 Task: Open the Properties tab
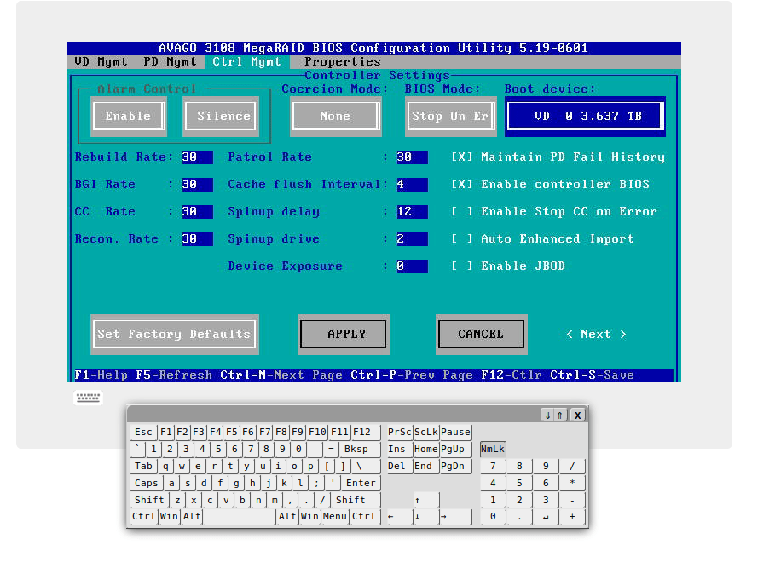tap(343, 61)
